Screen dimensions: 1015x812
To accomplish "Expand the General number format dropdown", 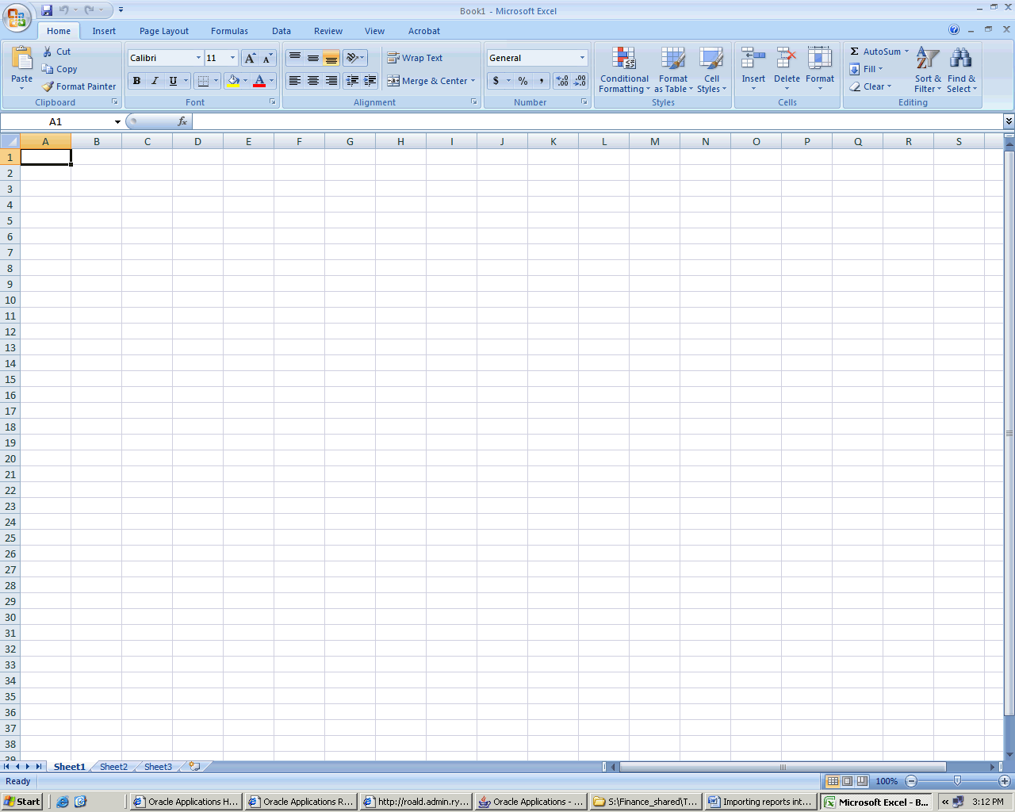I will [x=582, y=58].
